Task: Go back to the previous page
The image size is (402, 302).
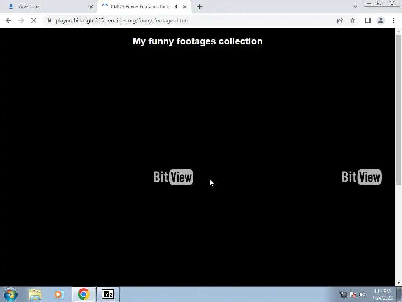Action: (9, 20)
